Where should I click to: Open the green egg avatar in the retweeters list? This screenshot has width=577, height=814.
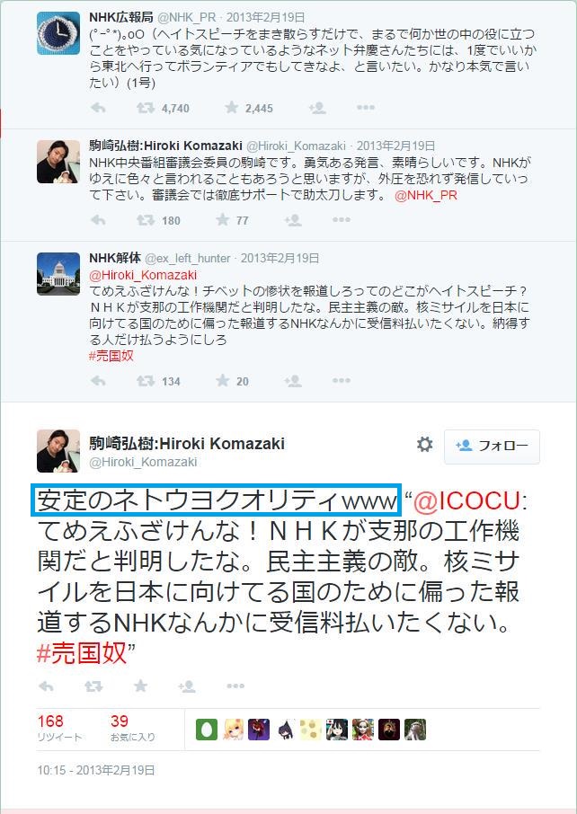[206, 730]
